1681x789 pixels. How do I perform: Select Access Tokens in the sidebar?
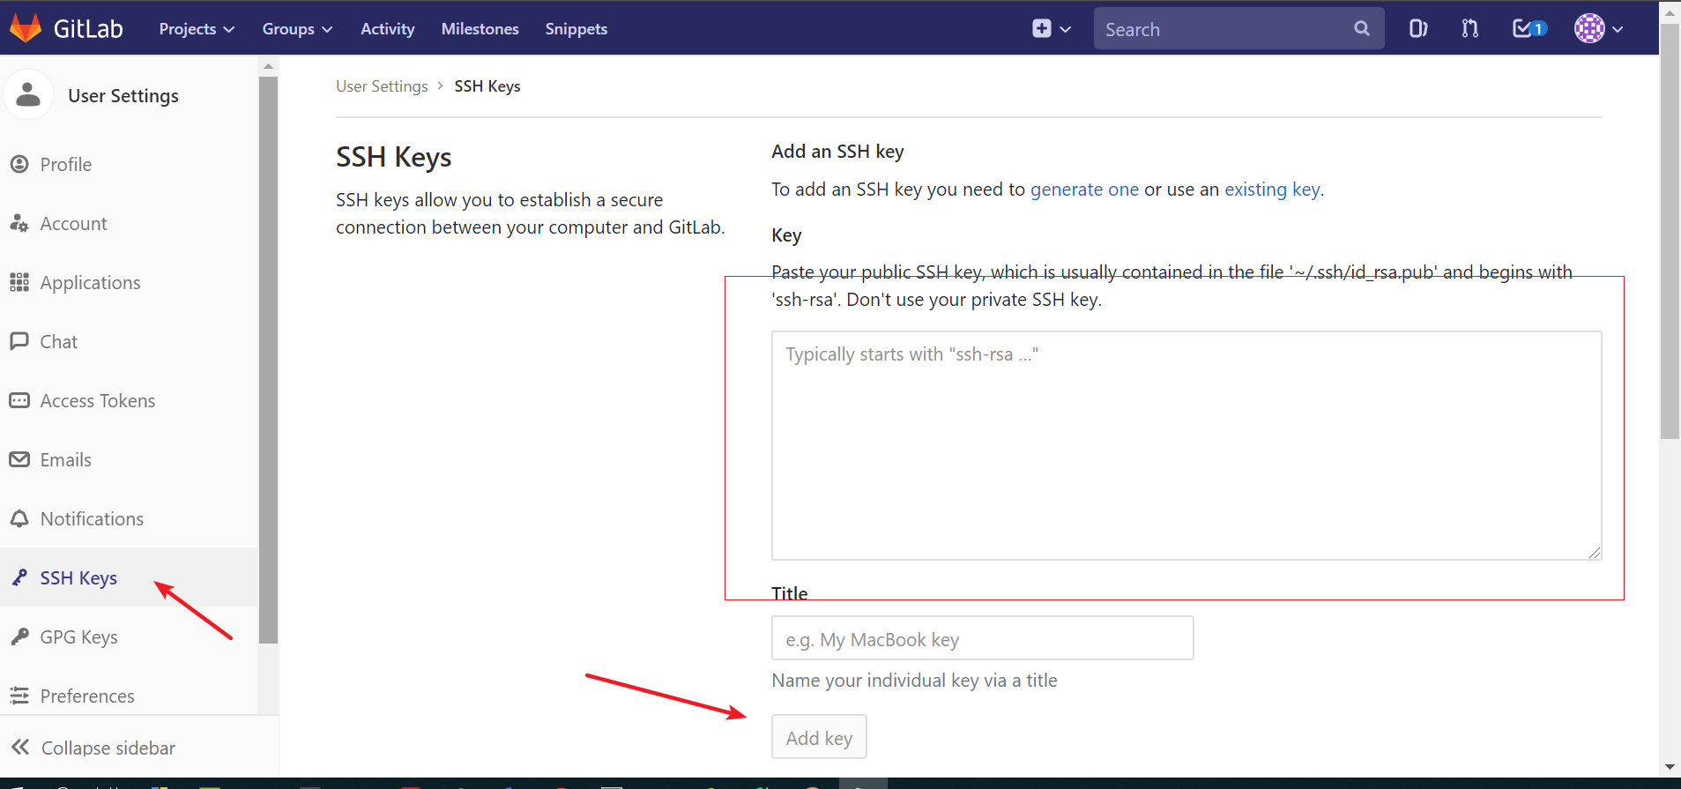click(97, 401)
